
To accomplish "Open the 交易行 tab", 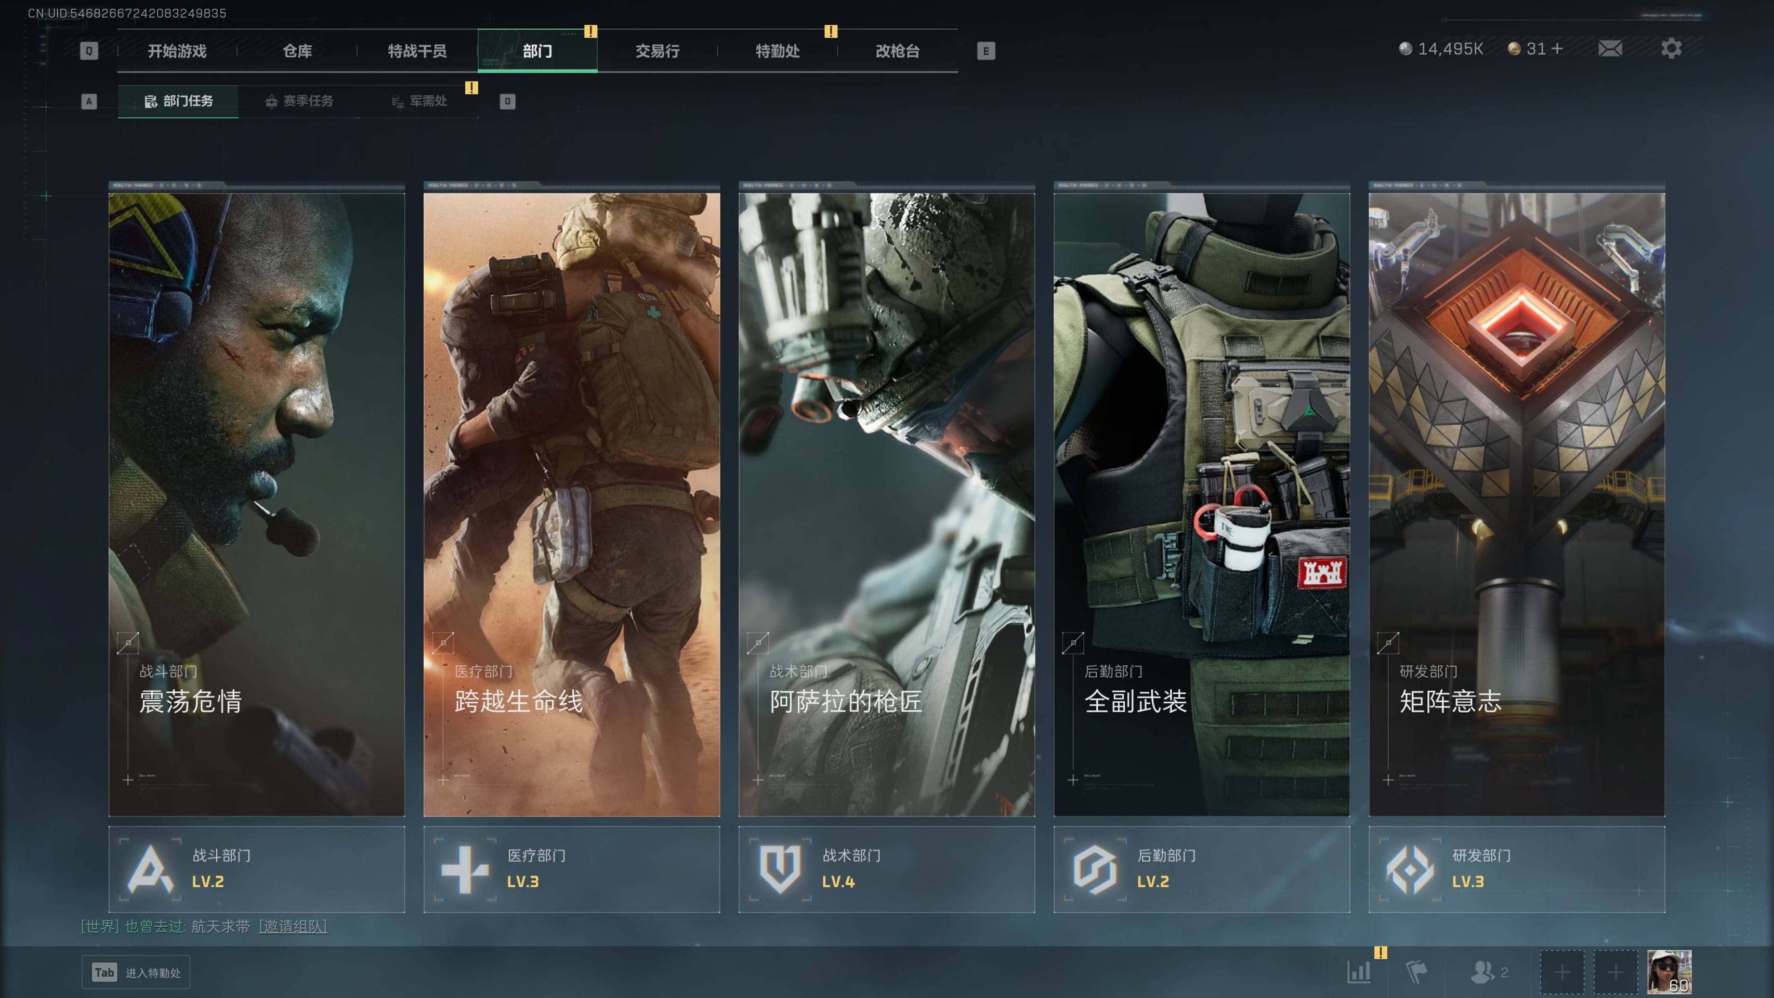I will pyautogui.click(x=657, y=51).
